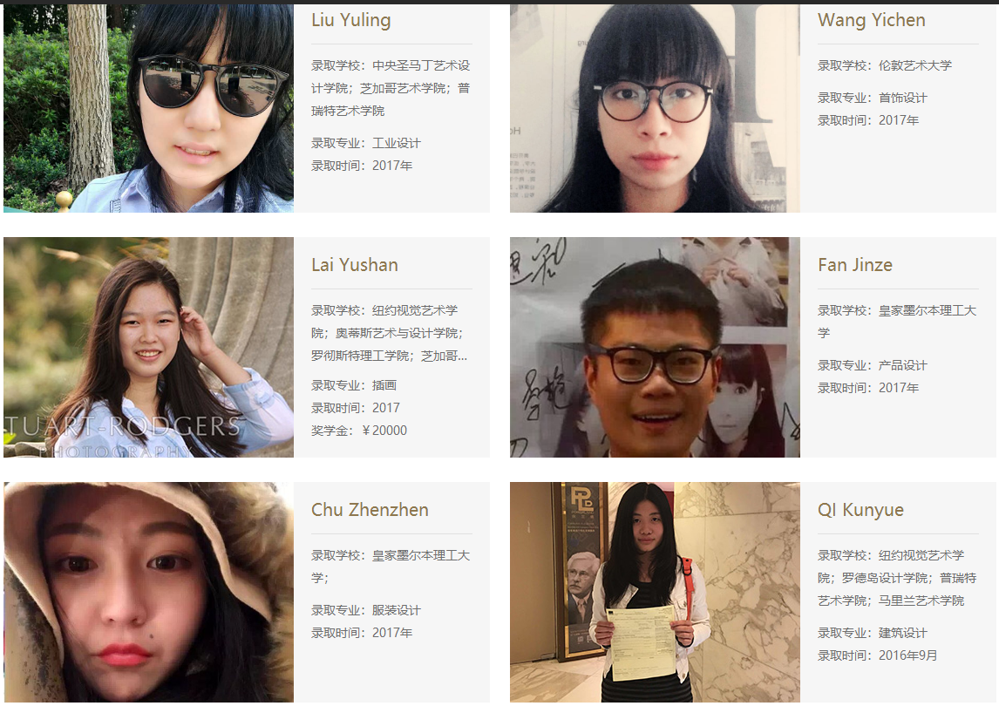Open Lai Yushan's profile photo
Screen dimensions: 999x706
[148, 347]
